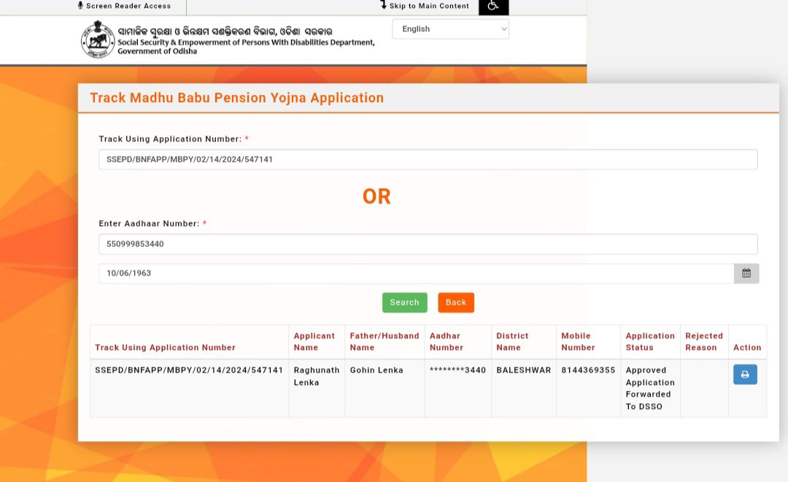Click the Application Status column header
This screenshot has height=482, width=788.
click(650, 341)
